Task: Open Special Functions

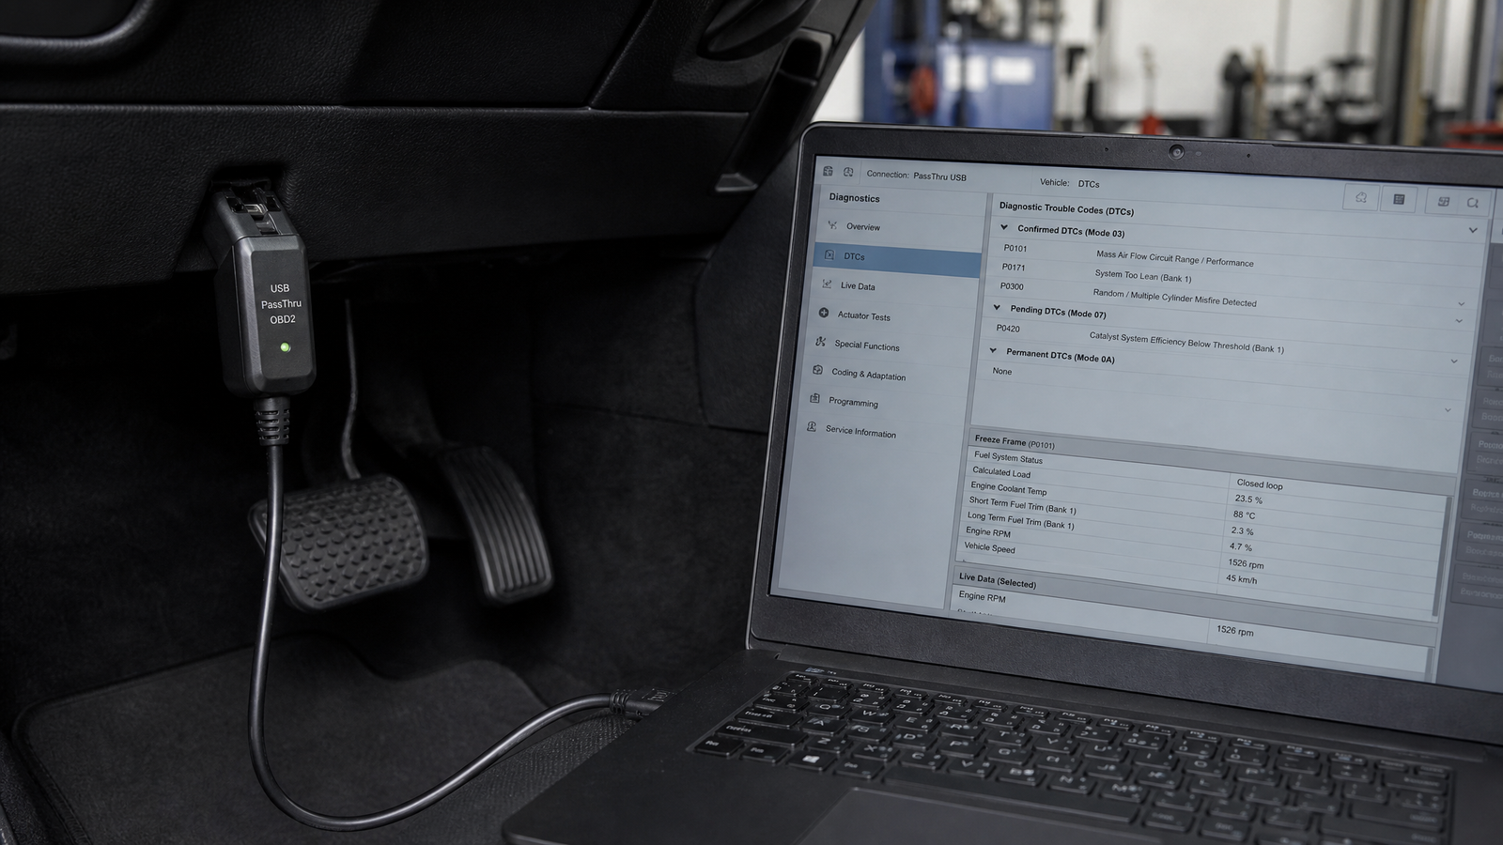Action: click(x=867, y=346)
